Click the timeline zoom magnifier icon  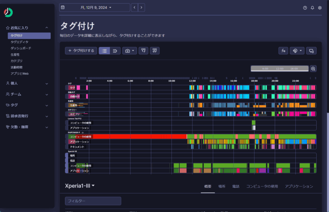click(x=313, y=69)
